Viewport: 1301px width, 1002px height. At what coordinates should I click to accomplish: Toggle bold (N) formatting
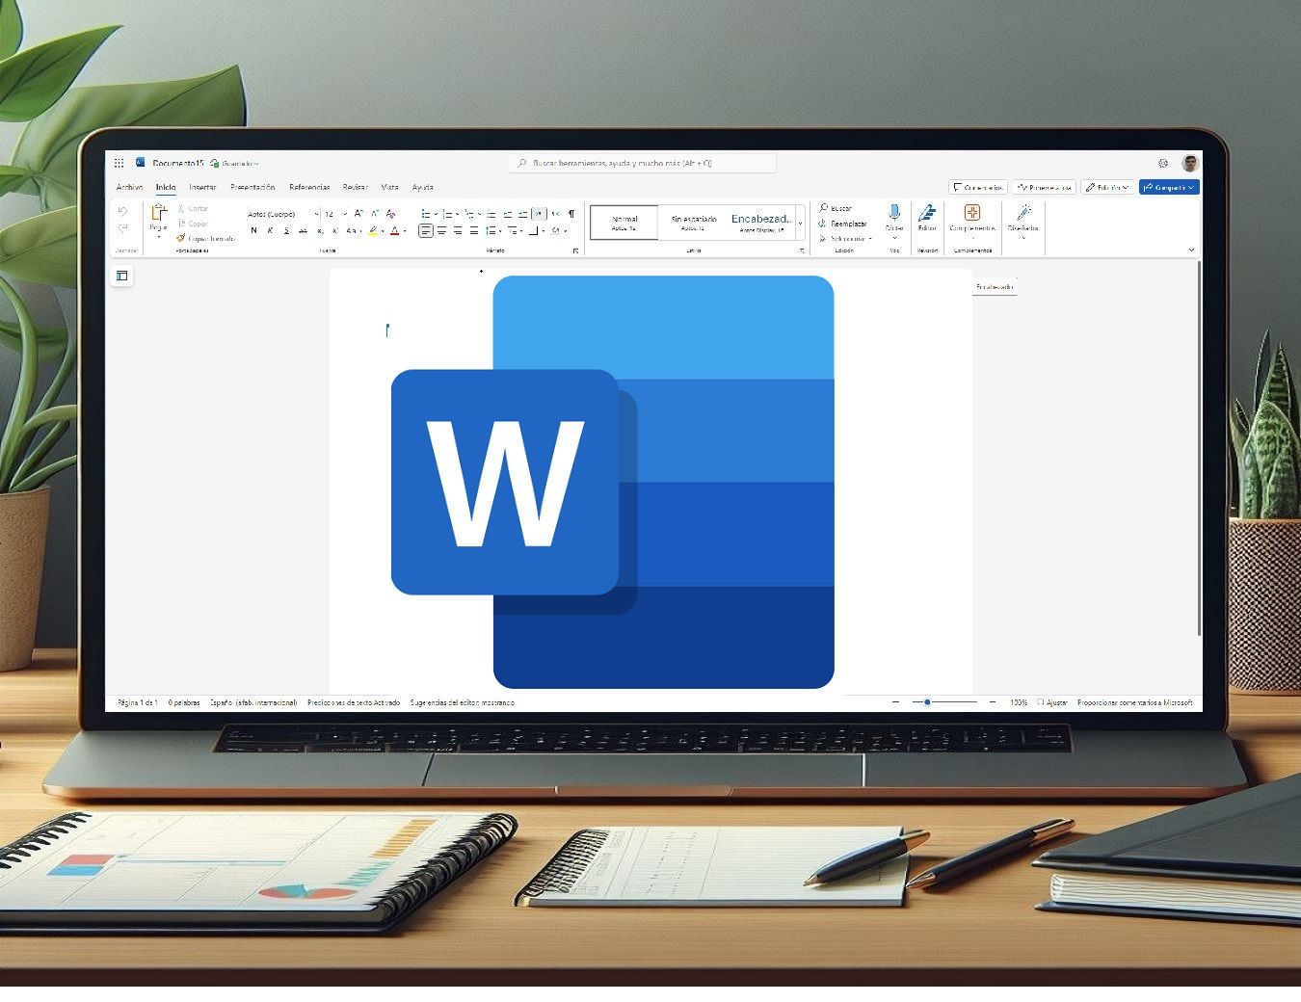point(253,231)
